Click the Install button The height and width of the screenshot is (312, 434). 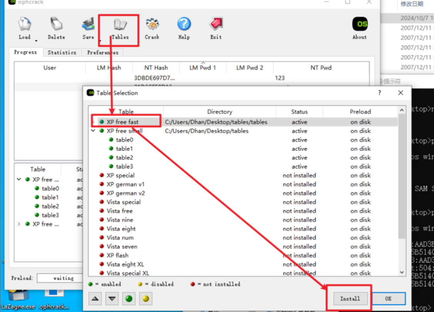tap(350, 299)
